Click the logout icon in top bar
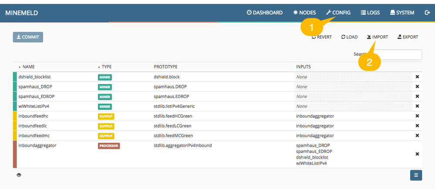 pyautogui.click(x=427, y=13)
